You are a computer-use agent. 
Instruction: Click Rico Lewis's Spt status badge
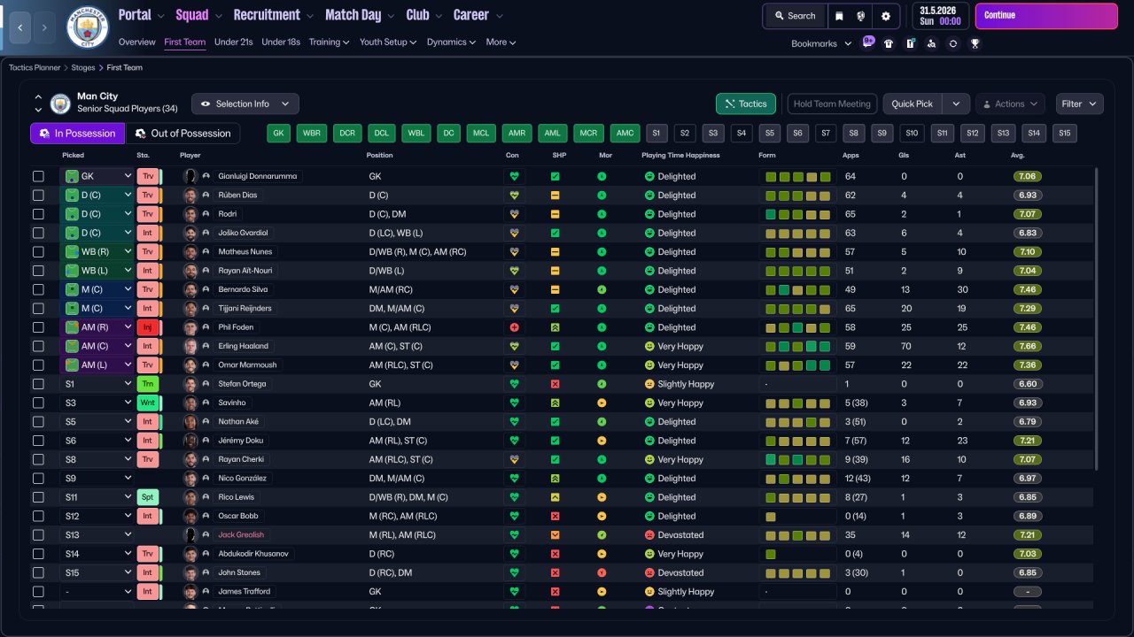coord(148,497)
